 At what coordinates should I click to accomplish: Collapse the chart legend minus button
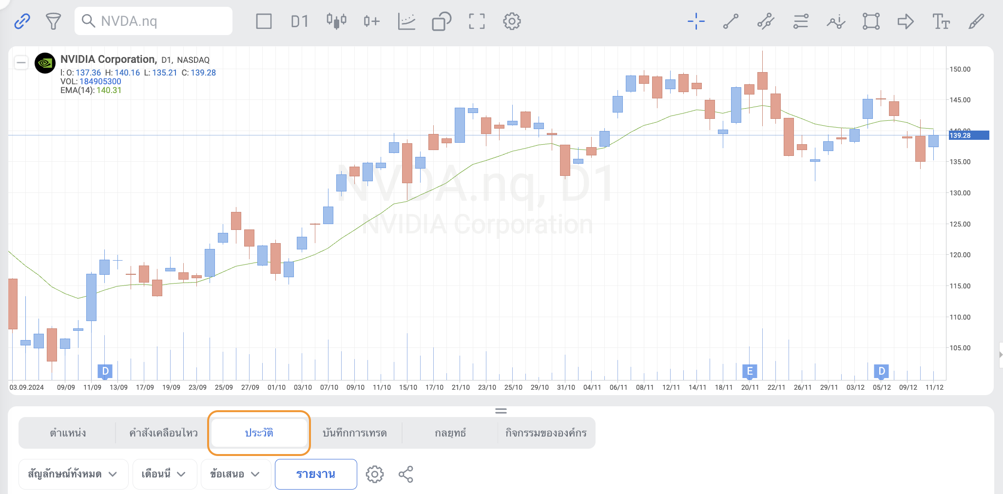tap(21, 62)
